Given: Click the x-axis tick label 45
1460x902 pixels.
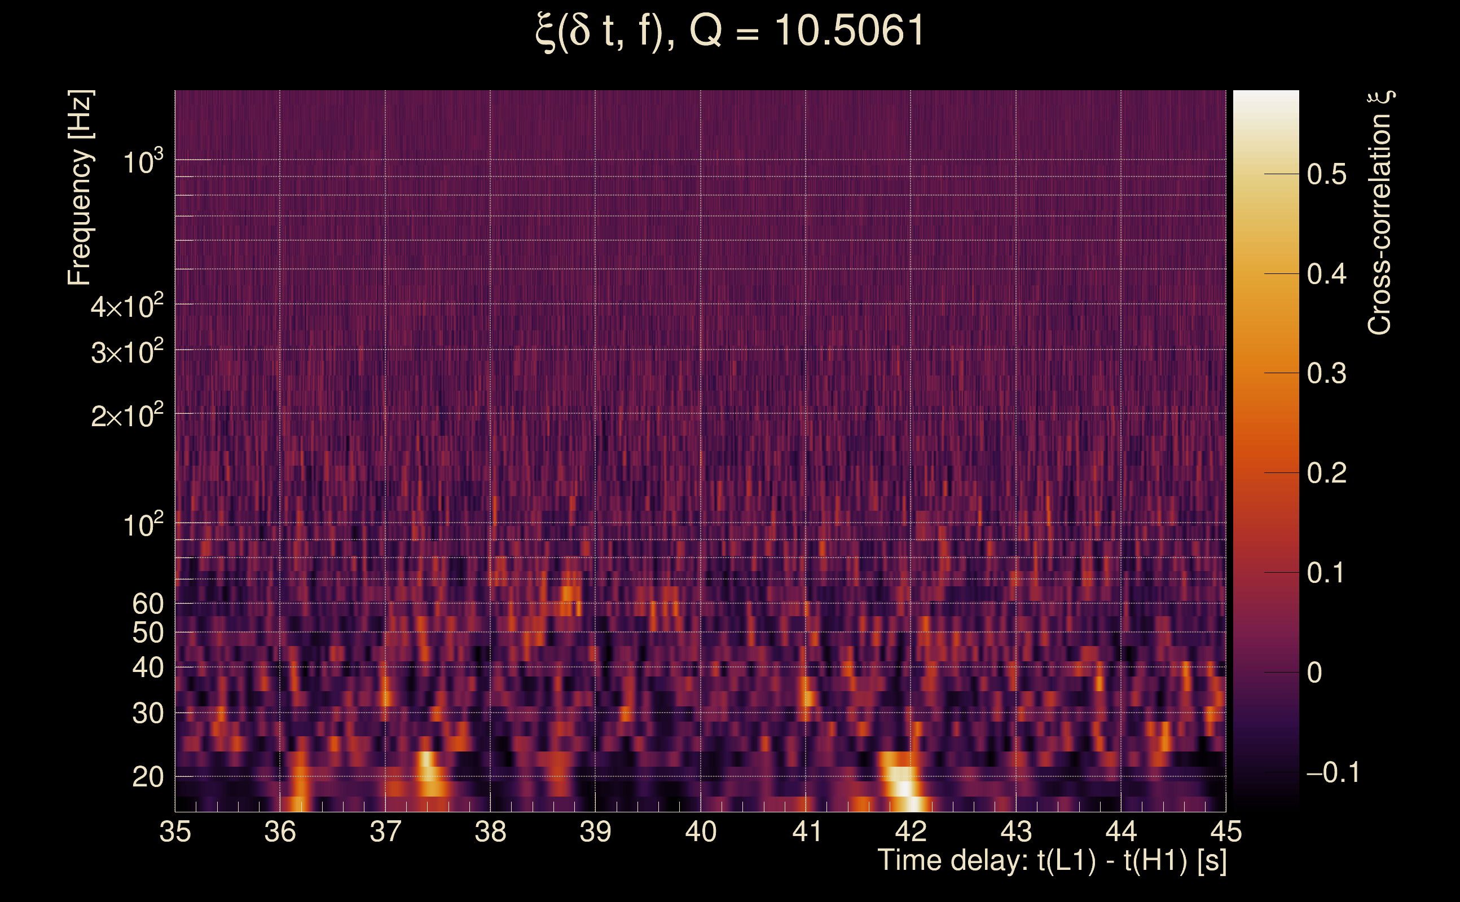Looking at the screenshot, I should tap(1225, 832).
